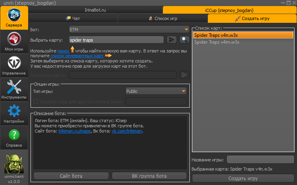This screenshot has width=297, height=185.
Task: Open the Сервера section in sidebar
Action: (14, 18)
